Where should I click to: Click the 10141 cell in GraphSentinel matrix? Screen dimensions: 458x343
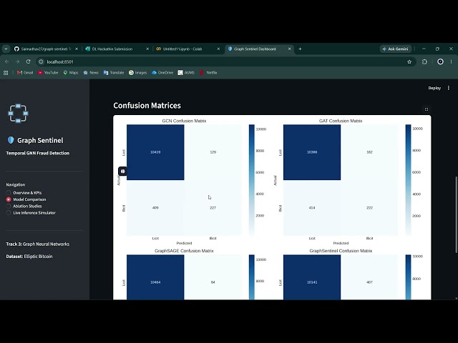[312, 277]
